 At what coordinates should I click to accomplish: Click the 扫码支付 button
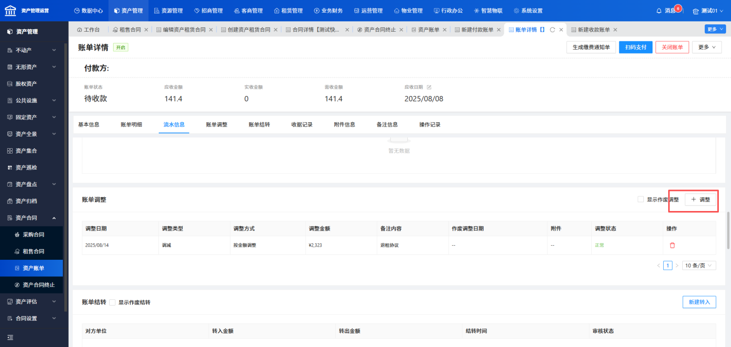click(635, 47)
